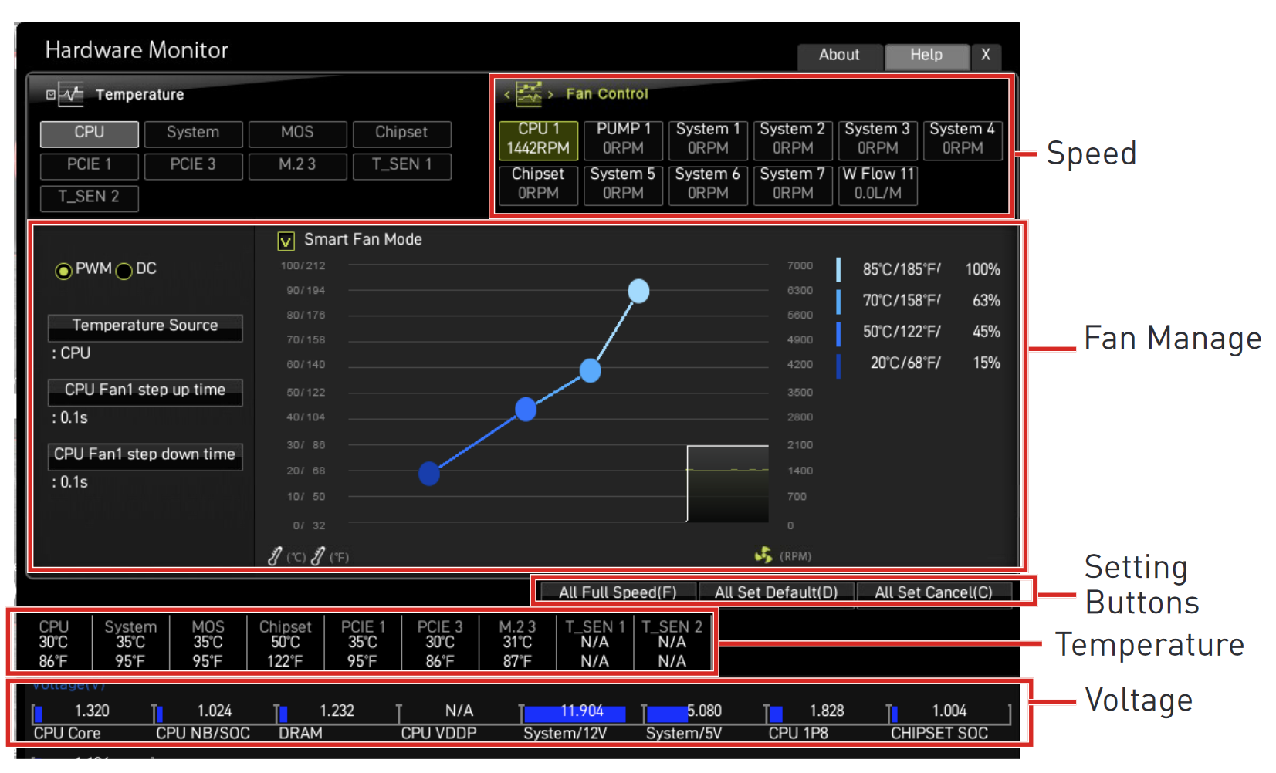Click the right arrow beside Fan Control
Viewport: 1276px width, 773px height.
click(550, 95)
